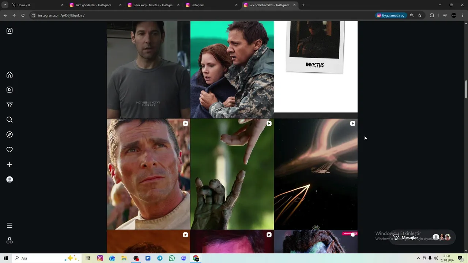Viewport: 468px width, 263px height.
Task: Switch to Home / X tab
Action: pyautogui.click(x=37, y=5)
